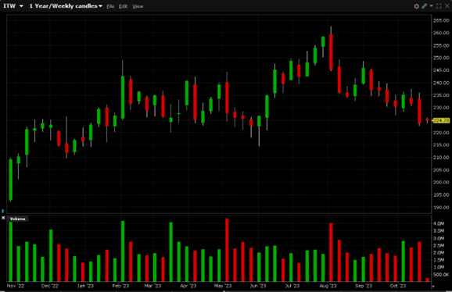Image resolution: width=452 pixels, height=292 pixels.
Task: Click the small icon at the time axis end
Action: (432, 287)
